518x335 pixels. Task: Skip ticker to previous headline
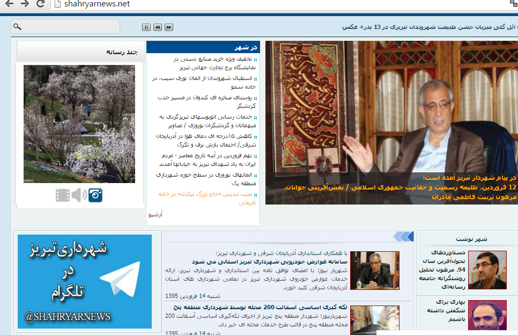158,27
